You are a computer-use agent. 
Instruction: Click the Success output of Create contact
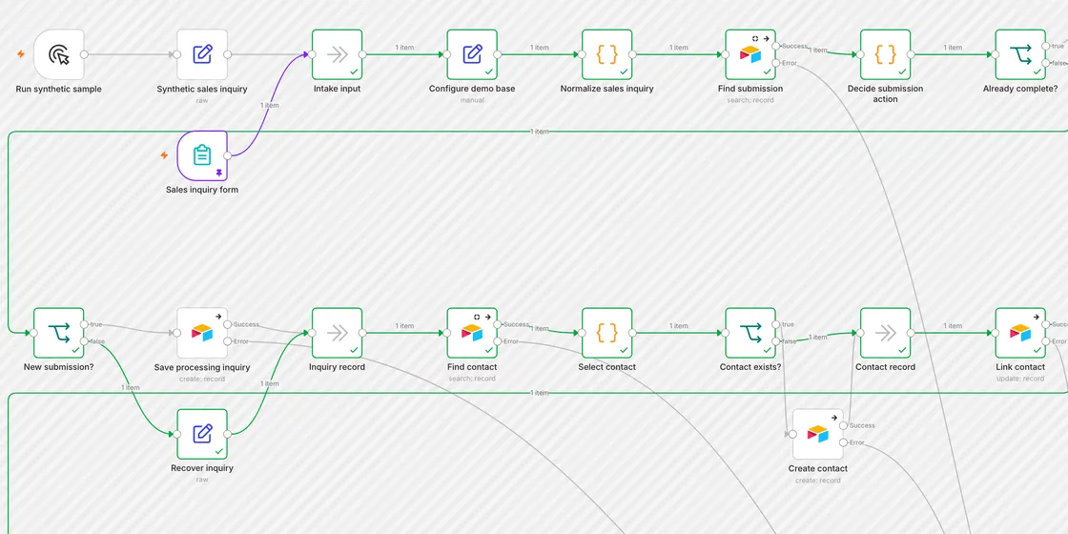843,425
